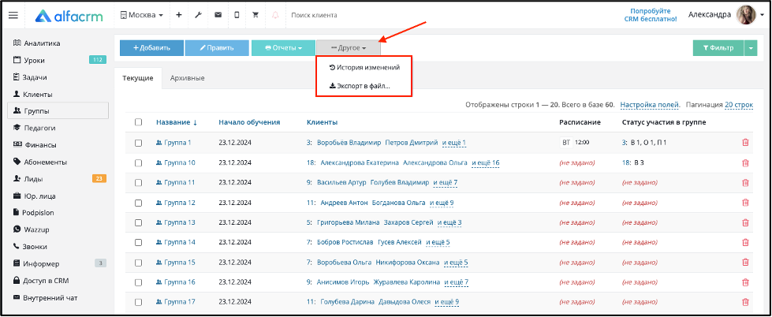Select История изменений menu item

click(364, 68)
